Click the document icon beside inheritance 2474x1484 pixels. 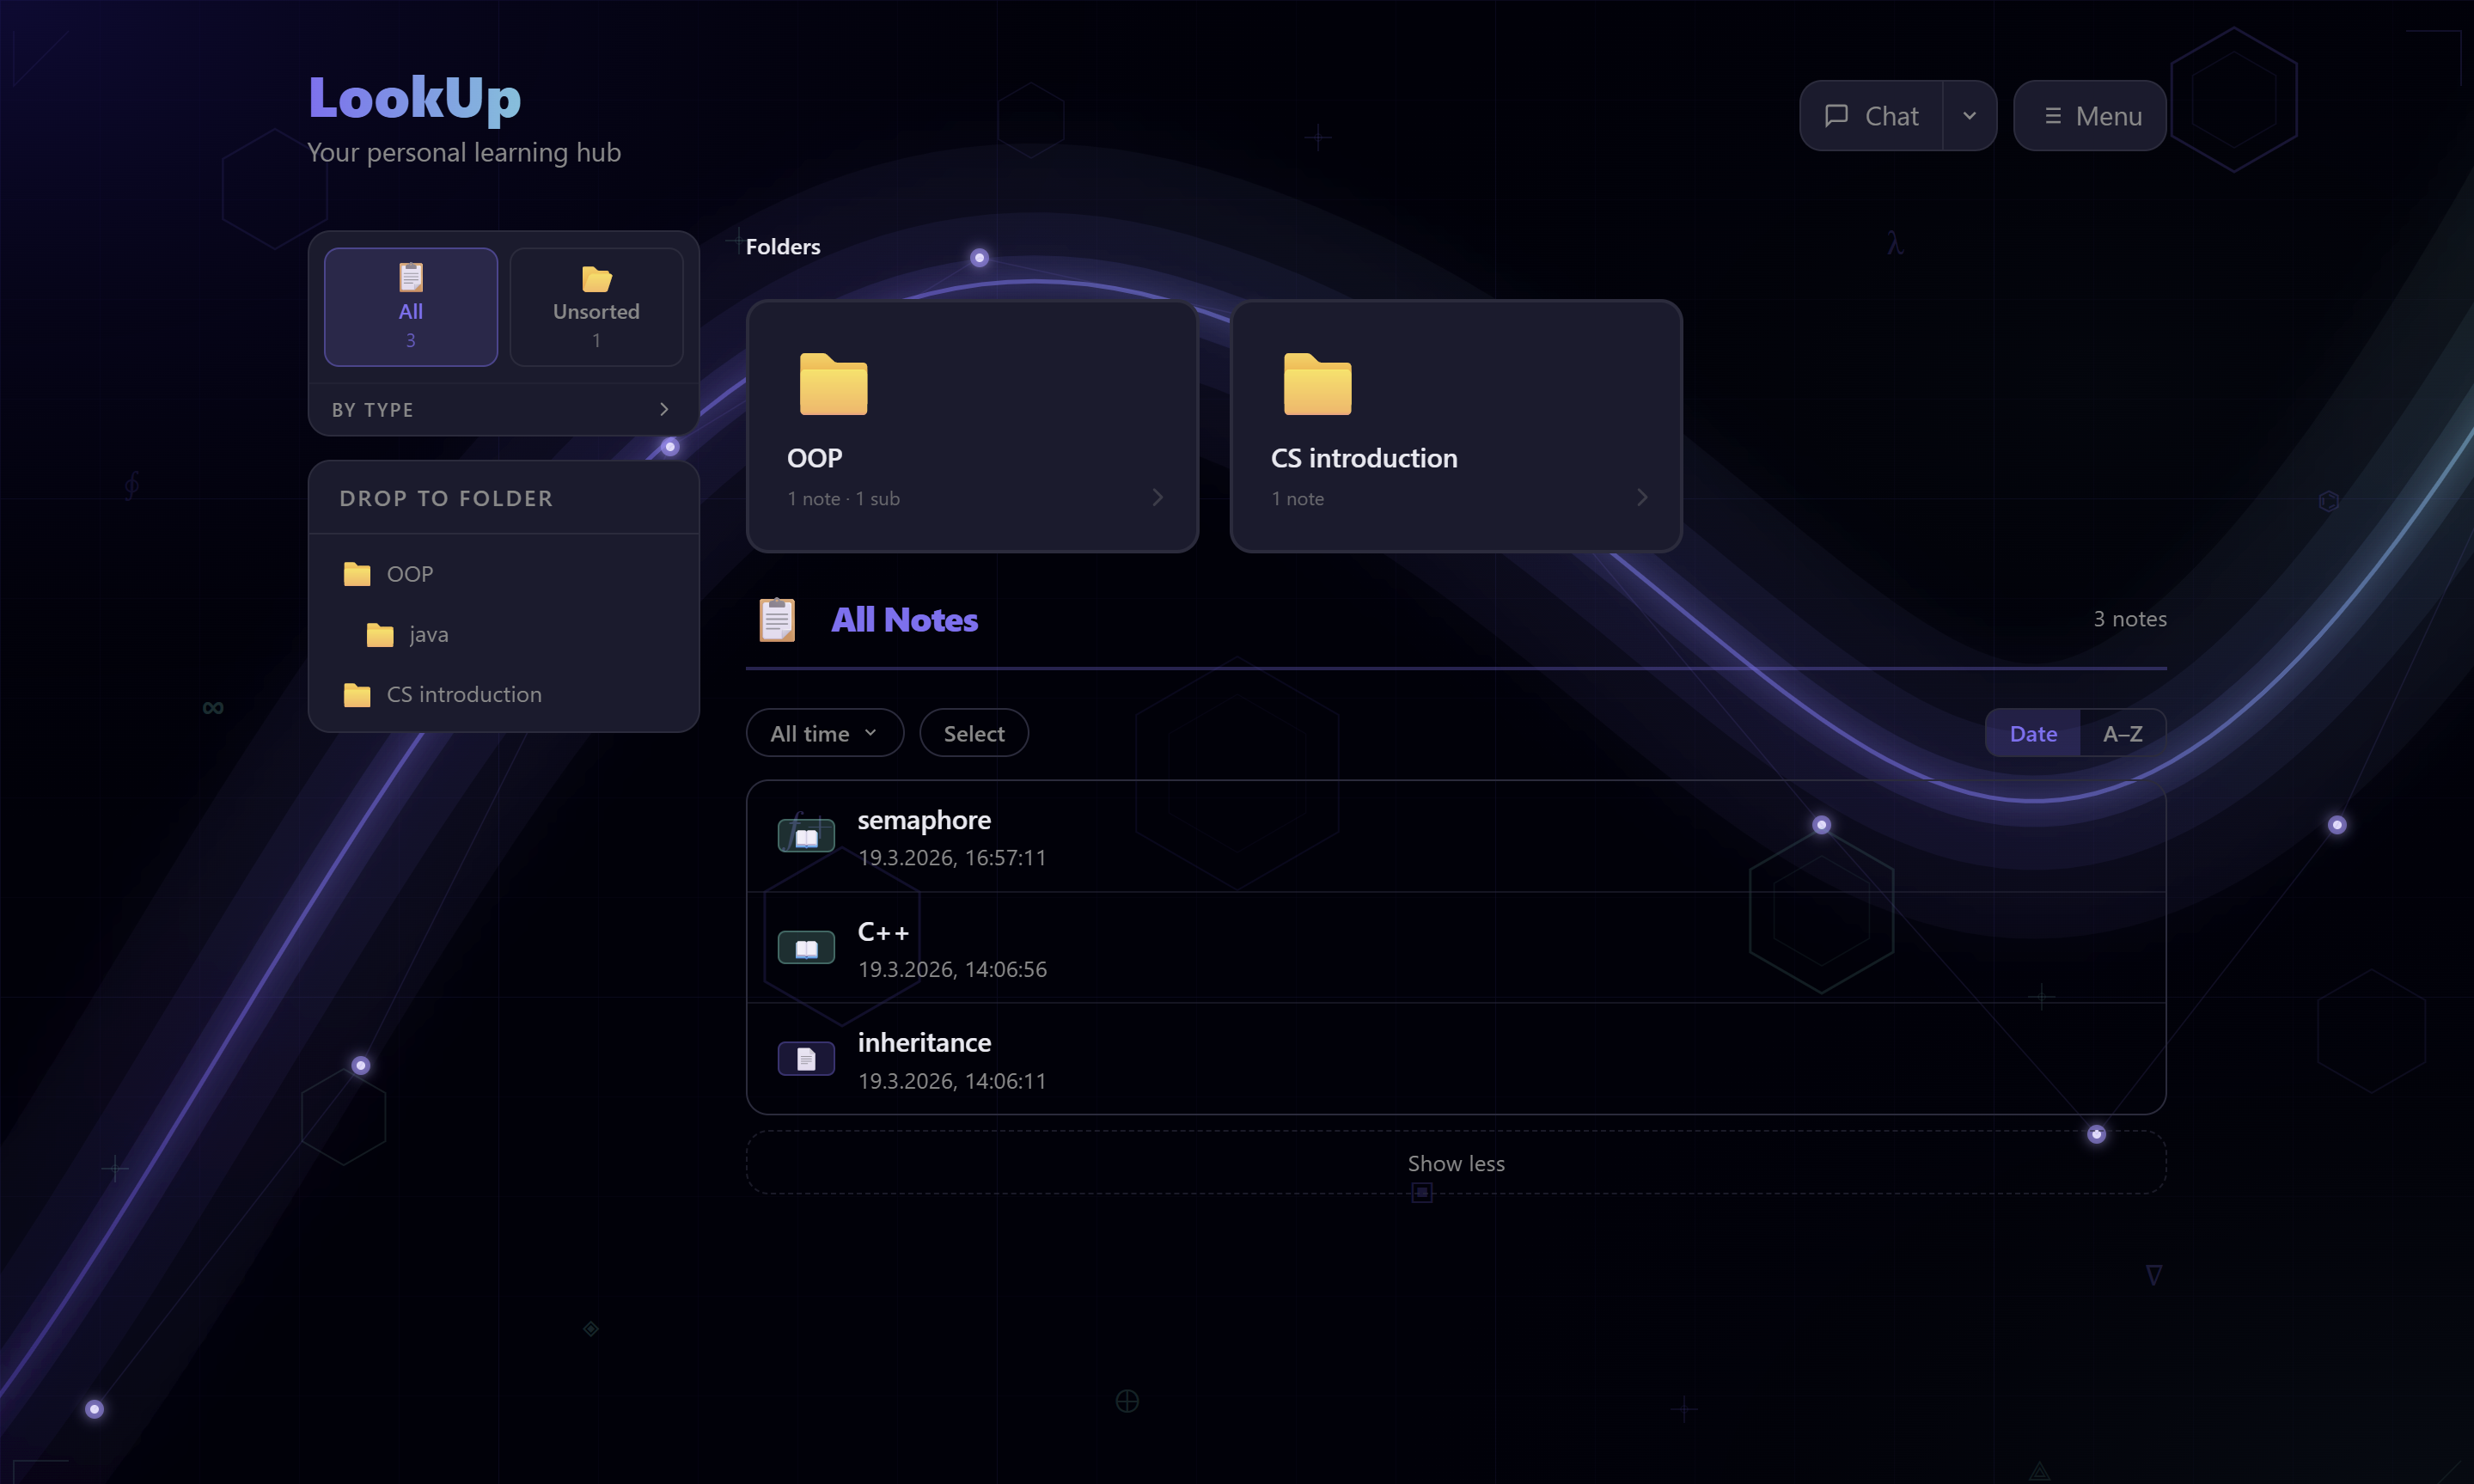[x=805, y=1058]
